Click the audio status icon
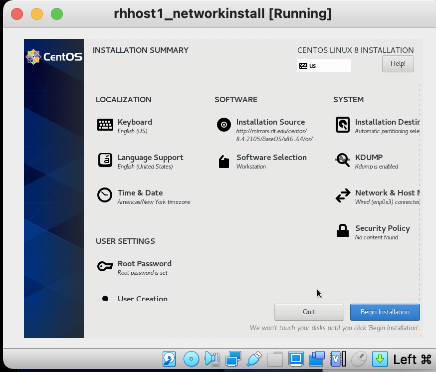Screen dimensions: 436x372 213,359
